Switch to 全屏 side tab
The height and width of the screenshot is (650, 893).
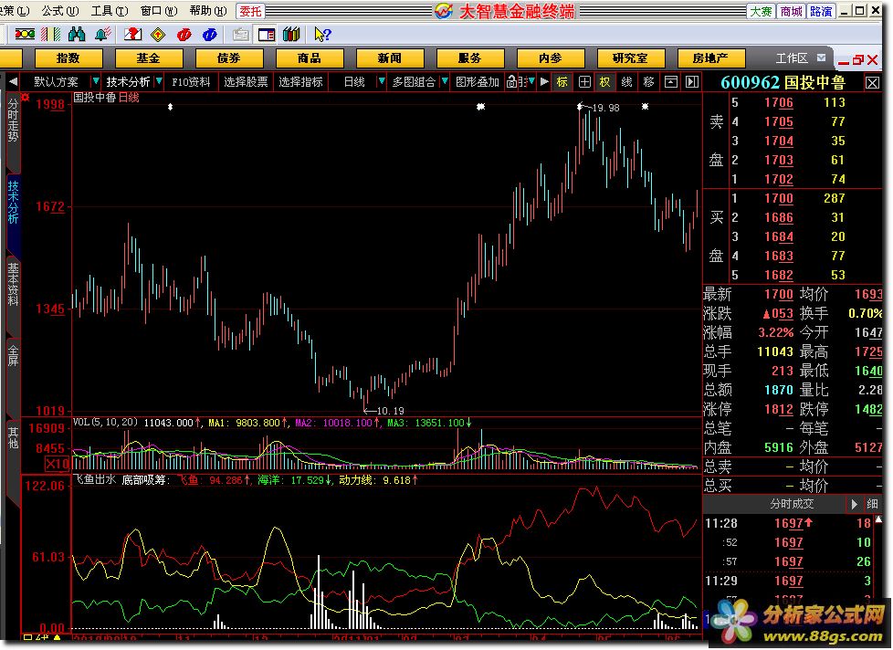(x=13, y=355)
